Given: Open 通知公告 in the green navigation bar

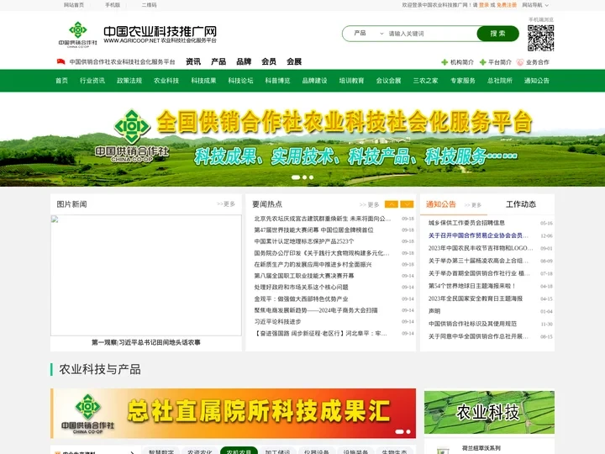Looking at the screenshot, I should [x=537, y=81].
